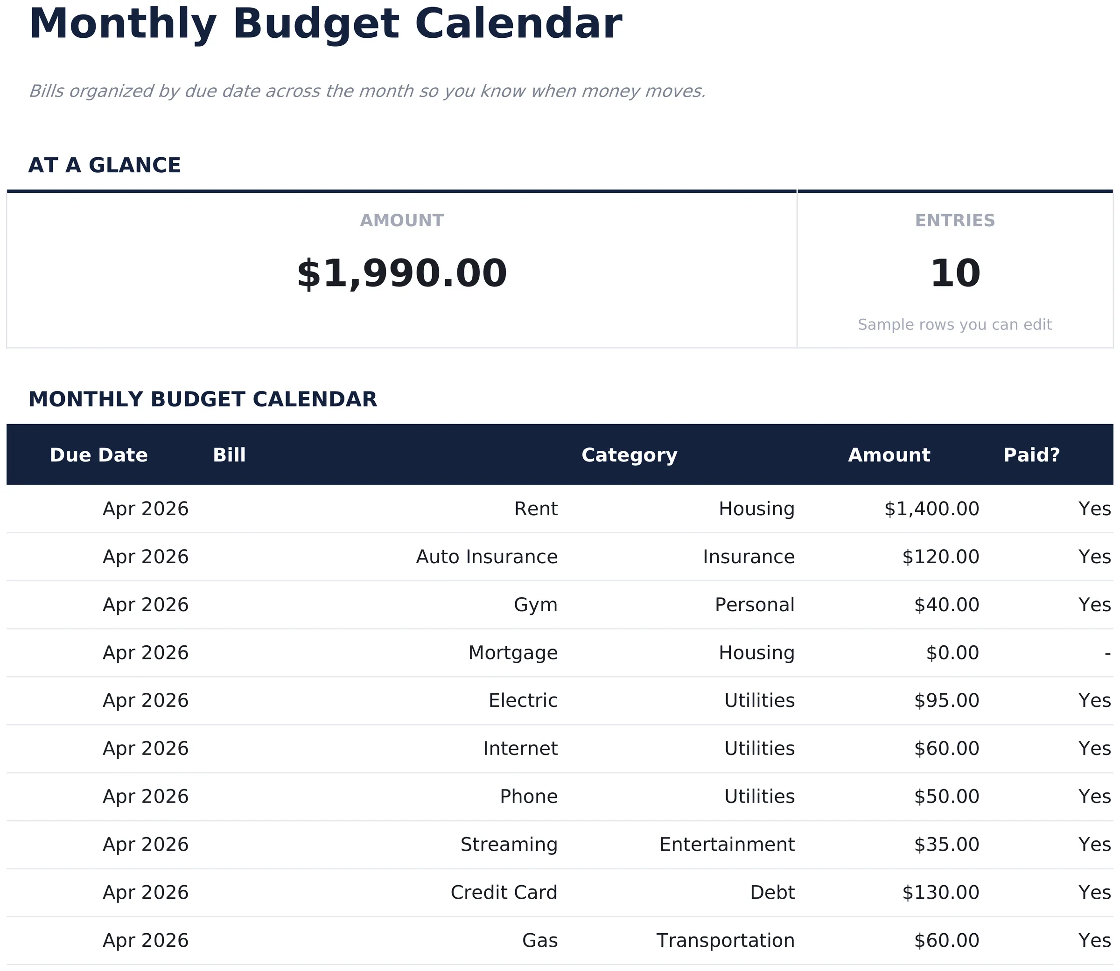Viewport: 1120px width, 971px height.
Task: Select the Gas bill cell
Action: [539, 941]
